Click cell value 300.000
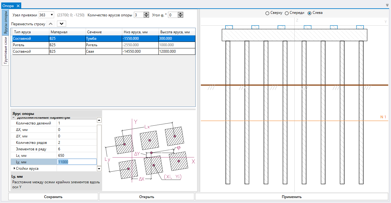Image resolution: width=391 pixels, height=203 pixels. pos(177,39)
